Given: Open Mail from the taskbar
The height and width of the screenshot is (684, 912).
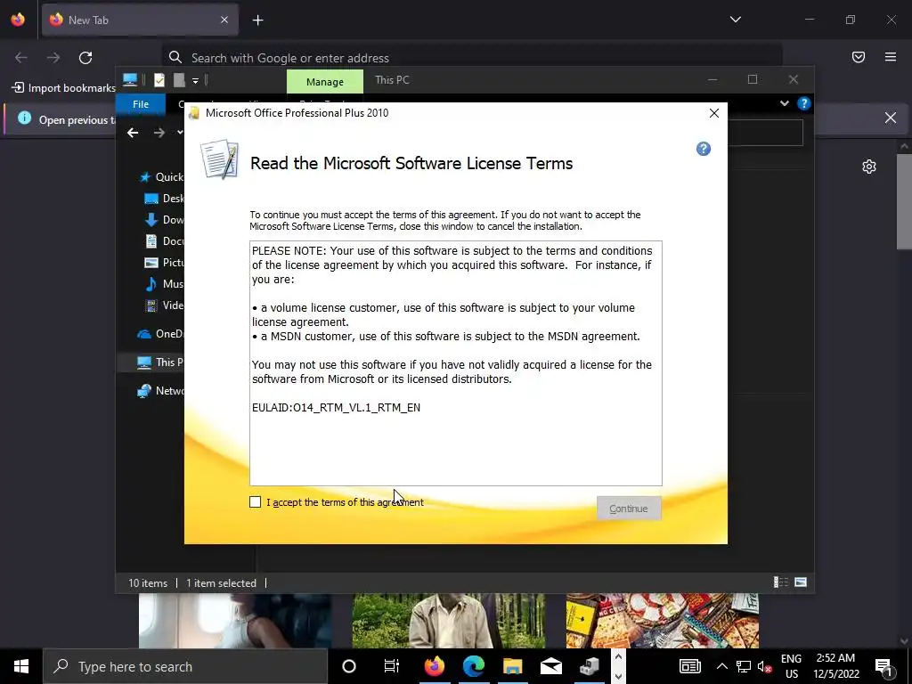Looking at the screenshot, I should (x=550, y=666).
